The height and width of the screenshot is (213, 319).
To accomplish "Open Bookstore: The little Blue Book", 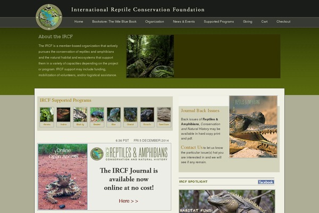I will [x=114, y=22].
